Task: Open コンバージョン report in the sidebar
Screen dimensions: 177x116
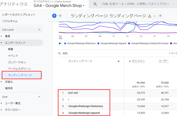Action: (17, 62)
